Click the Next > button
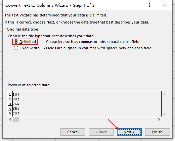 (129, 132)
